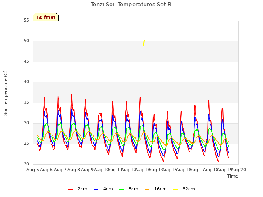Click the TZ_fmet label box
The height and width of the screenshot is (197, 263).
(46, 17)
